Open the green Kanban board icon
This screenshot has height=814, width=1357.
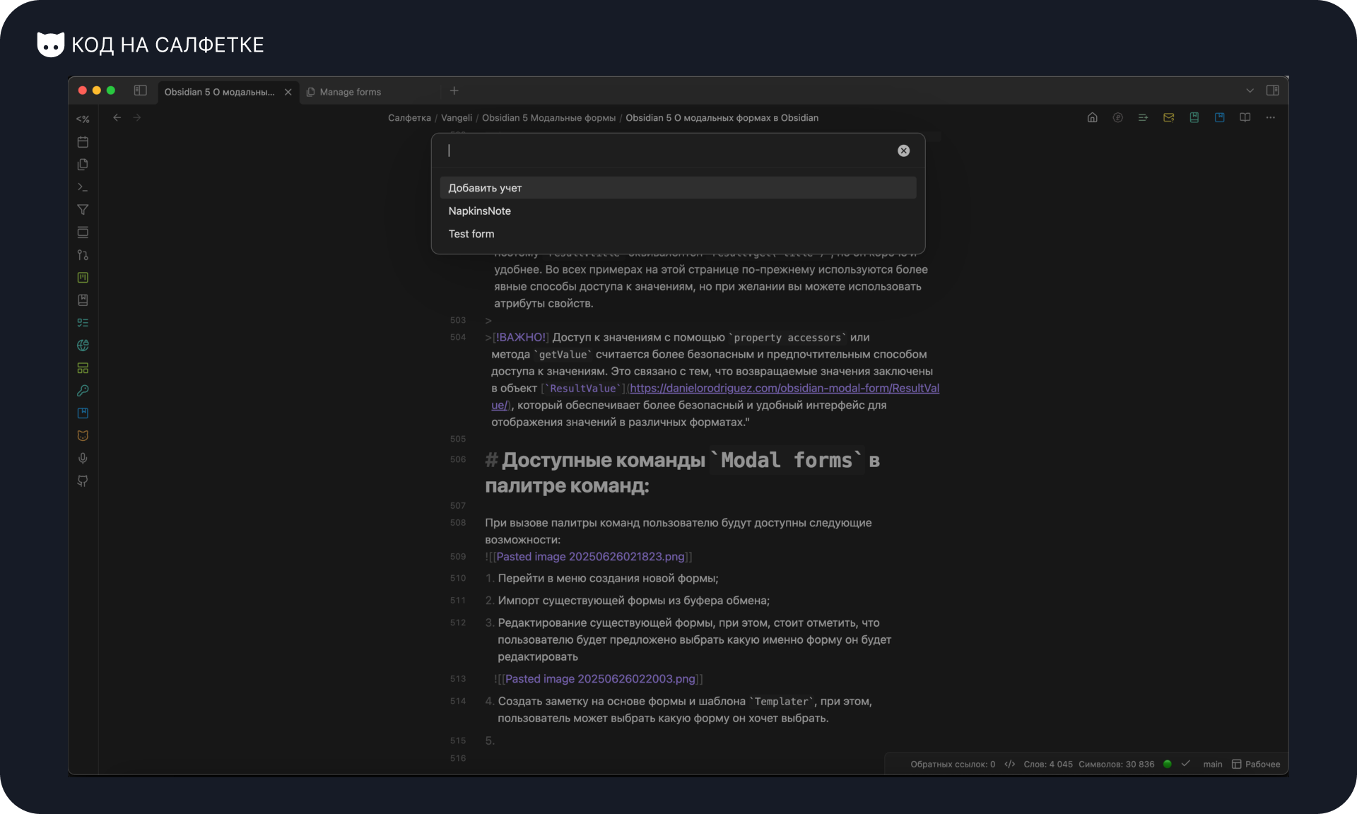point(83,278)
